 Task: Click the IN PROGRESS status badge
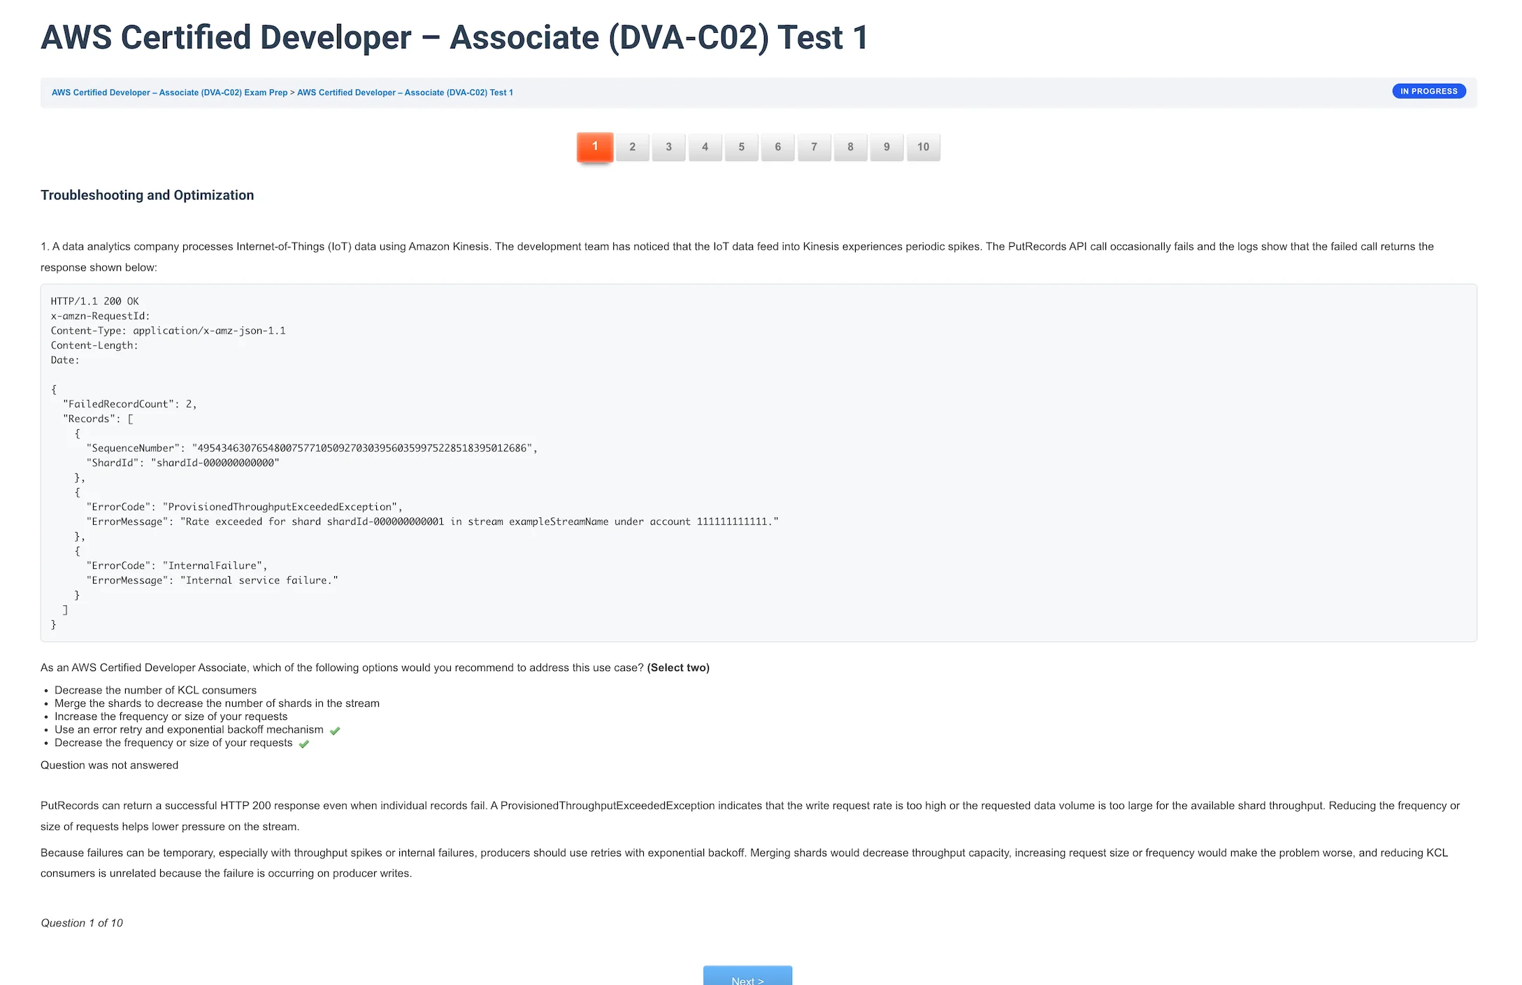coord(1429,92)
